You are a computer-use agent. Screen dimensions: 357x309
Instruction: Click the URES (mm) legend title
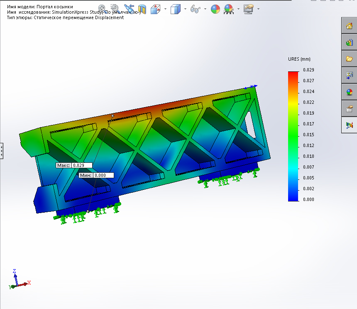[x=299, y=59]
